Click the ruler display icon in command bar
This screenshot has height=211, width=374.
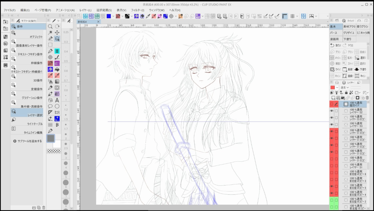tap(285, 16)
